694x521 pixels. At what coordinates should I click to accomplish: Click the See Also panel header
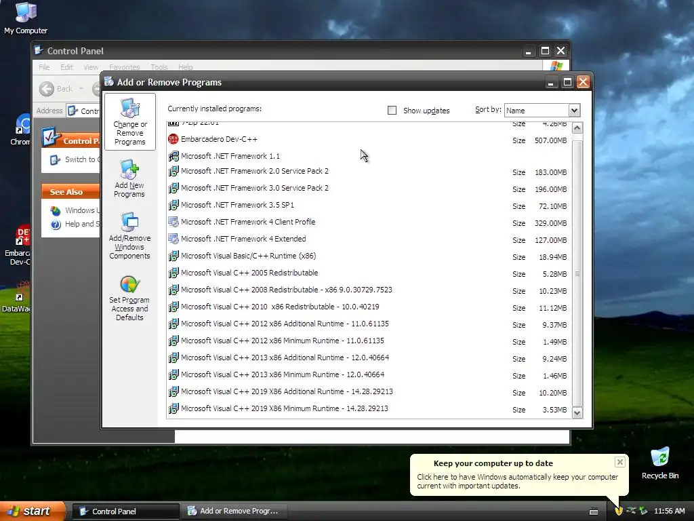pos(70,191)
